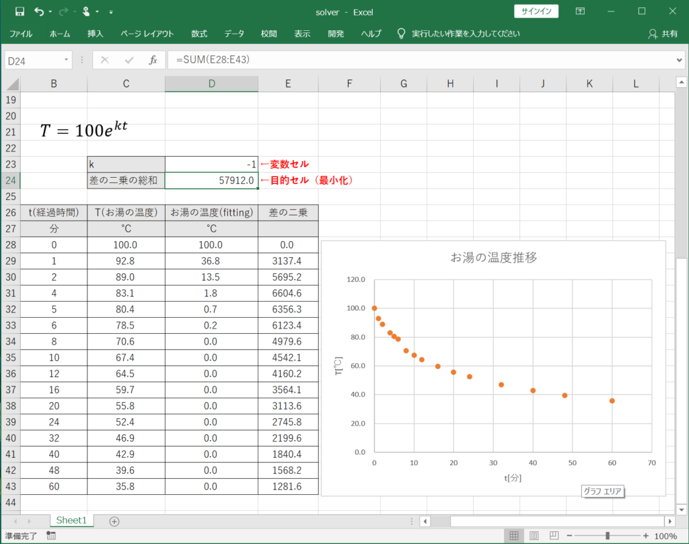Click the zoom slider handle
Screen dimensions: 689x544
tap(608, 536)
